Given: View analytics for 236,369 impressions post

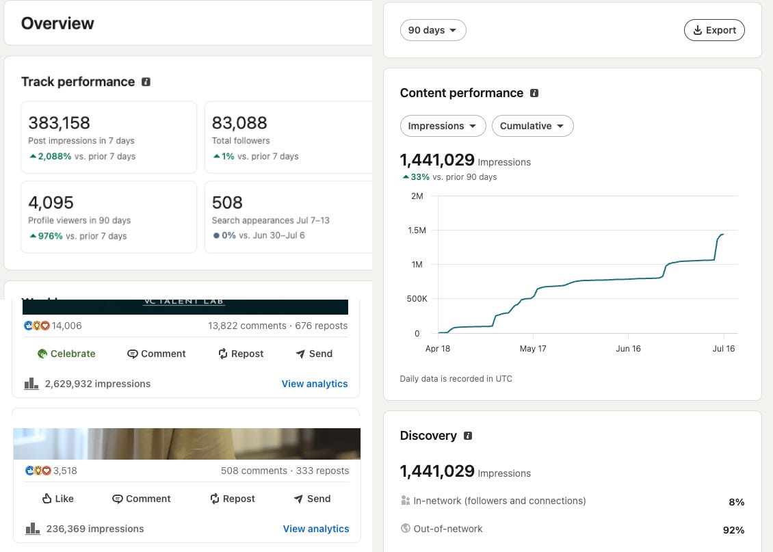Looking at the screenshot, I should pyautogui.click(x=316, y=529).
